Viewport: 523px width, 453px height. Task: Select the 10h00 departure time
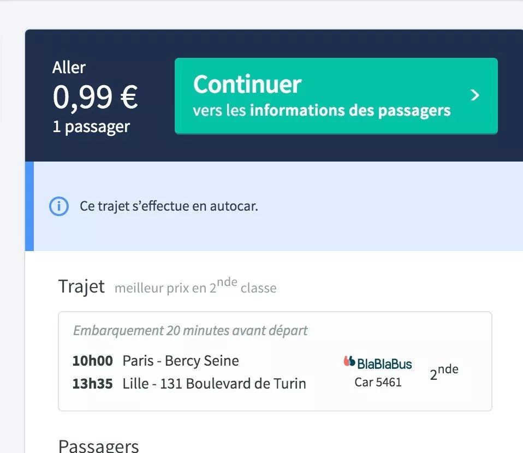(93, 361)
